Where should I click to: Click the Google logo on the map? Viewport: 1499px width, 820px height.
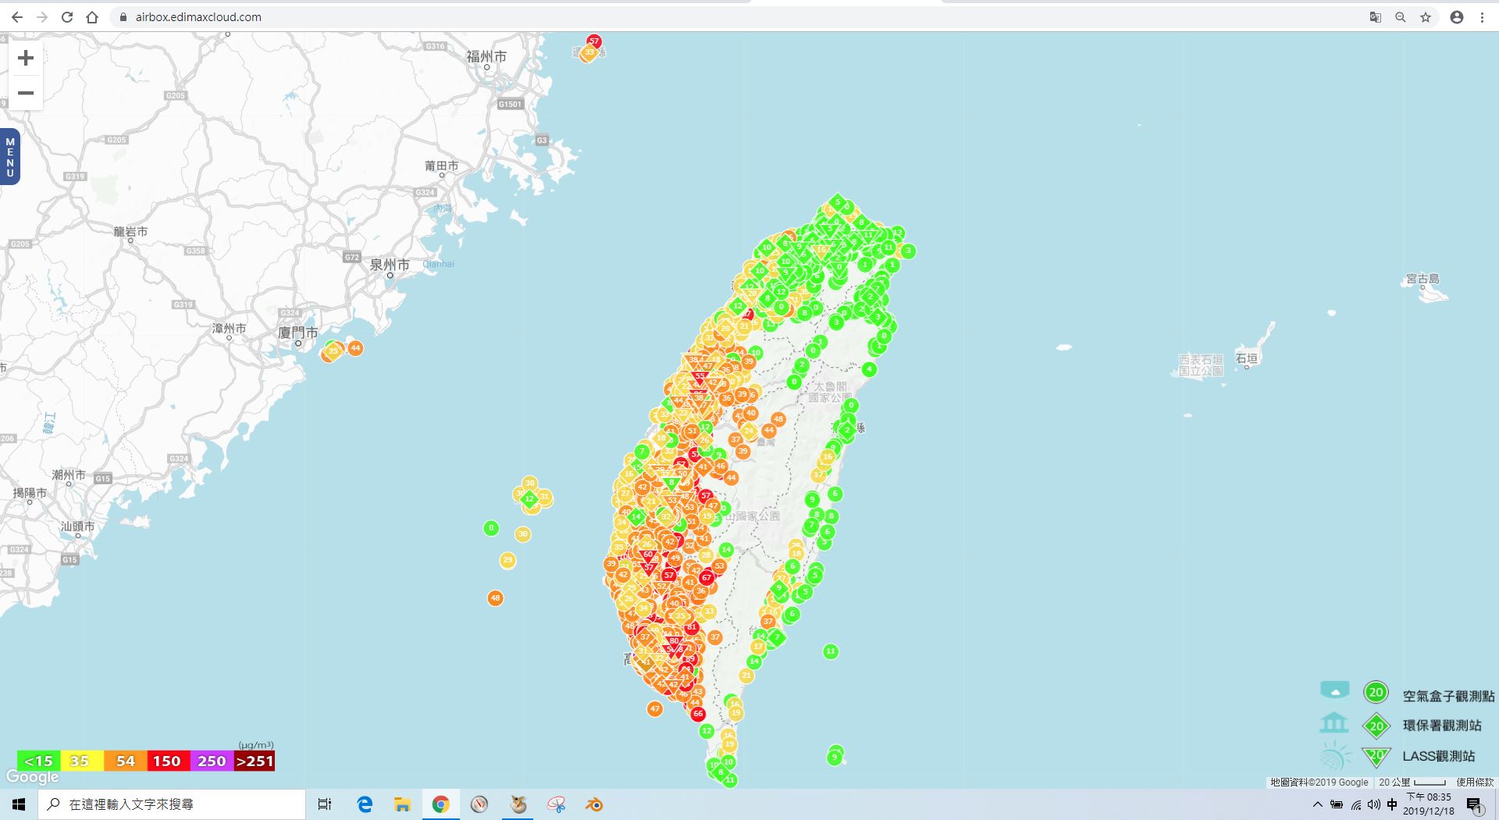(x=32, y=777)
